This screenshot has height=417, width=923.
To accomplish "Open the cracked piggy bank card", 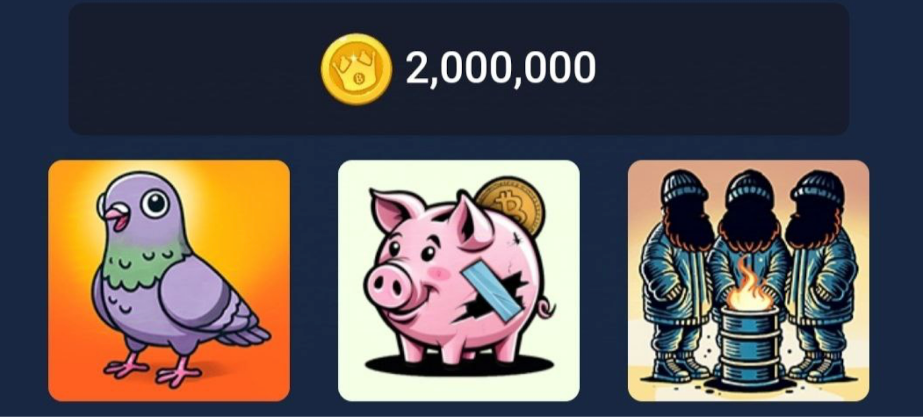I will (x=459, y=280).
